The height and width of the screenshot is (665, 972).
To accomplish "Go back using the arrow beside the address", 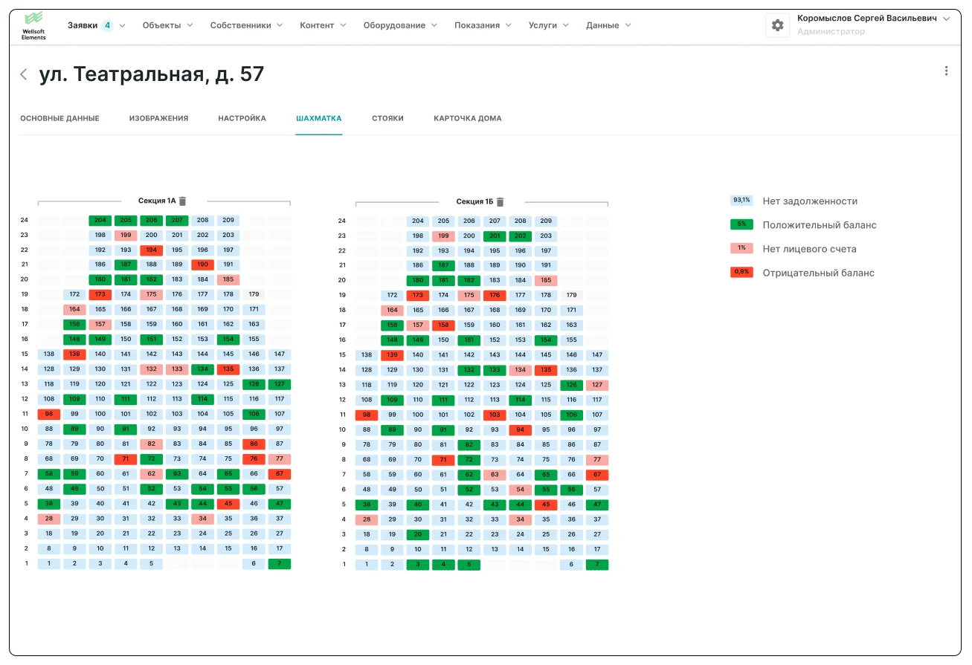I will point(24,74).
